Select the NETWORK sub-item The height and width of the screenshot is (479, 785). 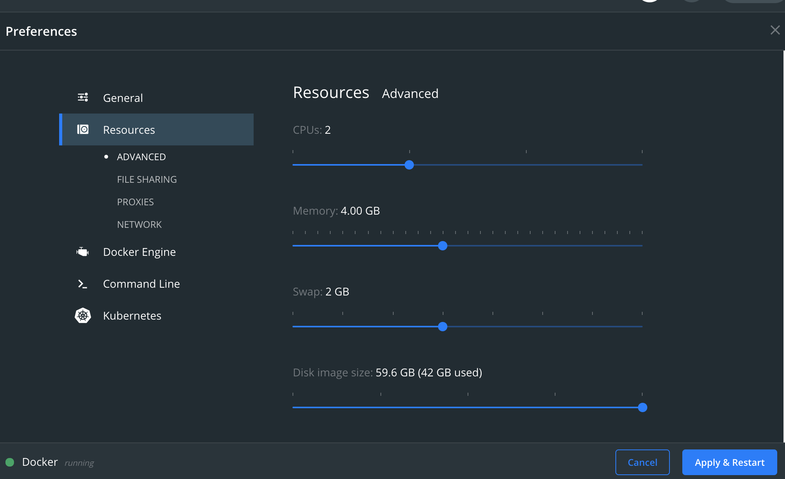(139, 224)
